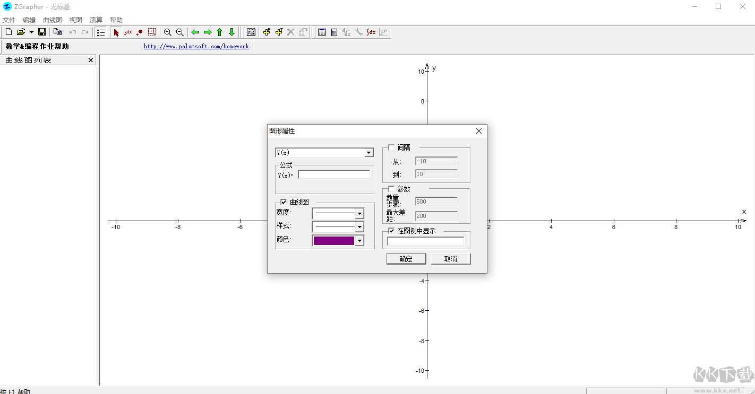Open the Y(x) function type dropdown

pos(368,153)
